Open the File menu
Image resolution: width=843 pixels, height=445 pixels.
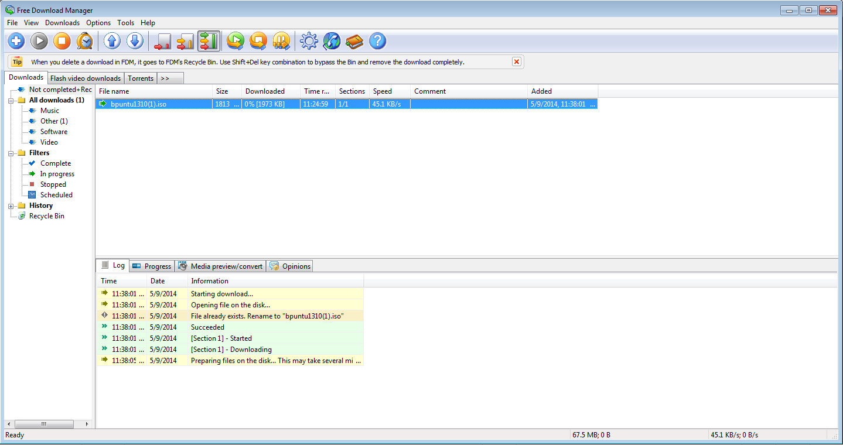pos(12,23)
